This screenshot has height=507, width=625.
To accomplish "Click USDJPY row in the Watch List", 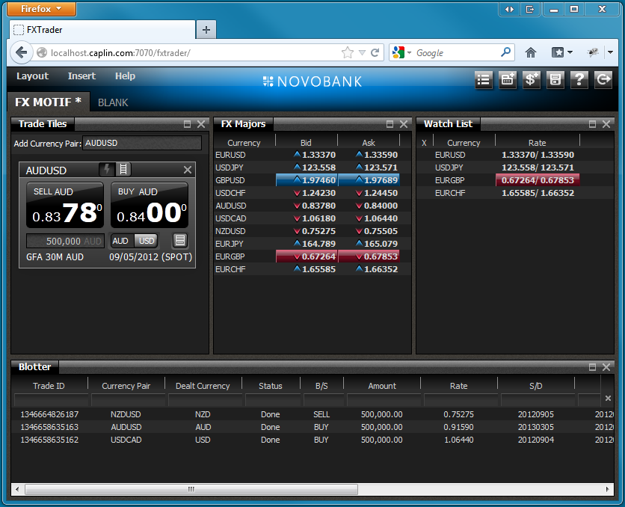I will click(515, 168).
